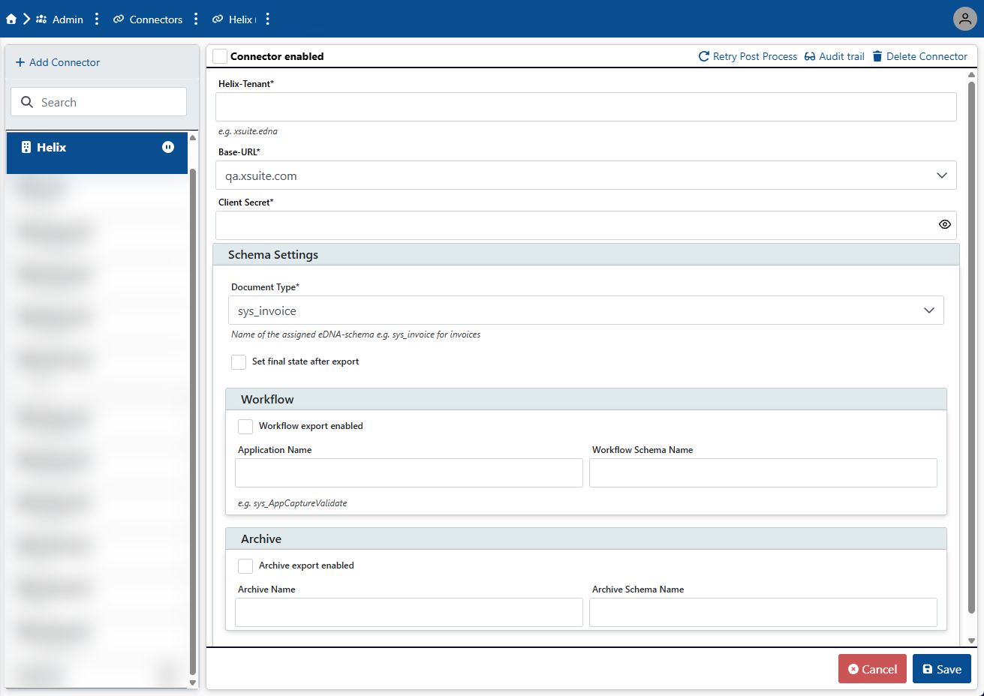This screenshot has height=696, width=984.
Task: Expand the Base-URL dropdown
Action: (x=941, y=175)
